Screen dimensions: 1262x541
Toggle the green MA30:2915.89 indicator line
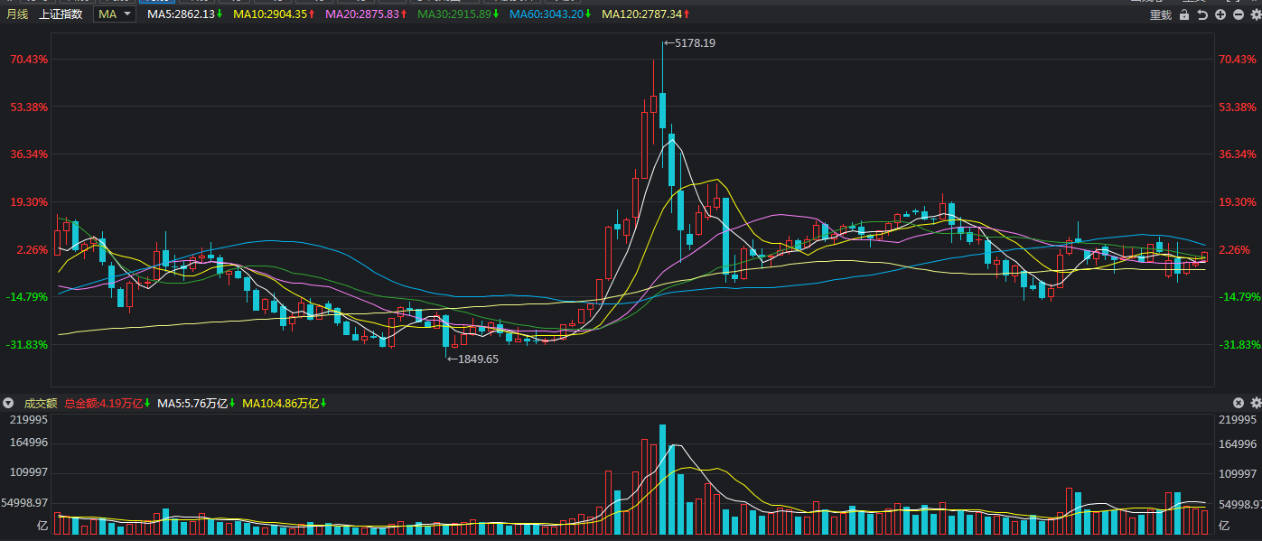458,14
